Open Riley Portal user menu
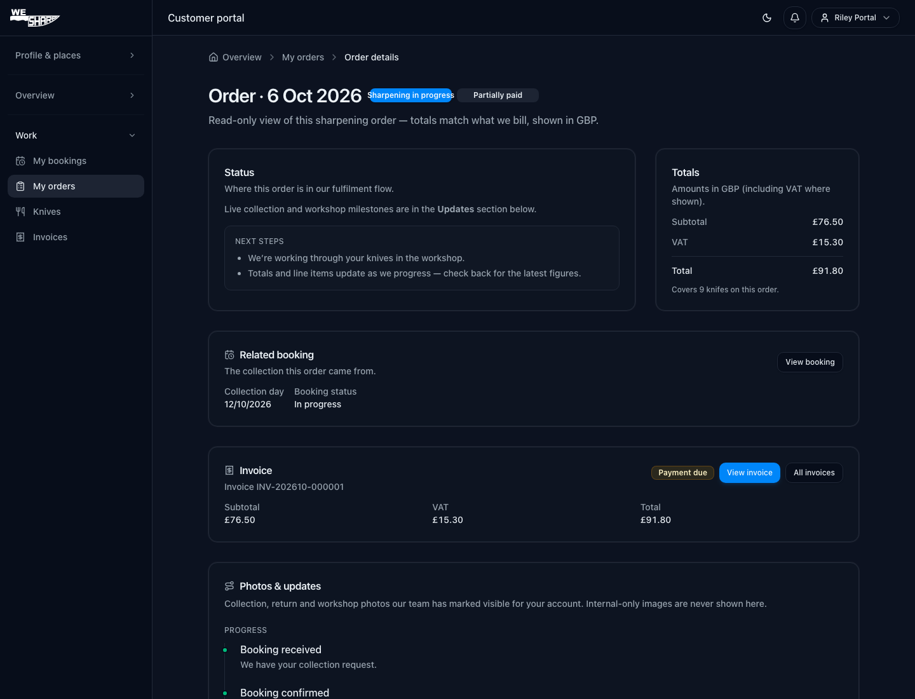The width and height of the screenshot is (915, 699). pyautogui.click(x=855, y=18)
